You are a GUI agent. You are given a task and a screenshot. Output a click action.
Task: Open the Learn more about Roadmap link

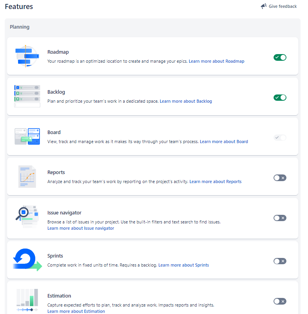point(216,61)
